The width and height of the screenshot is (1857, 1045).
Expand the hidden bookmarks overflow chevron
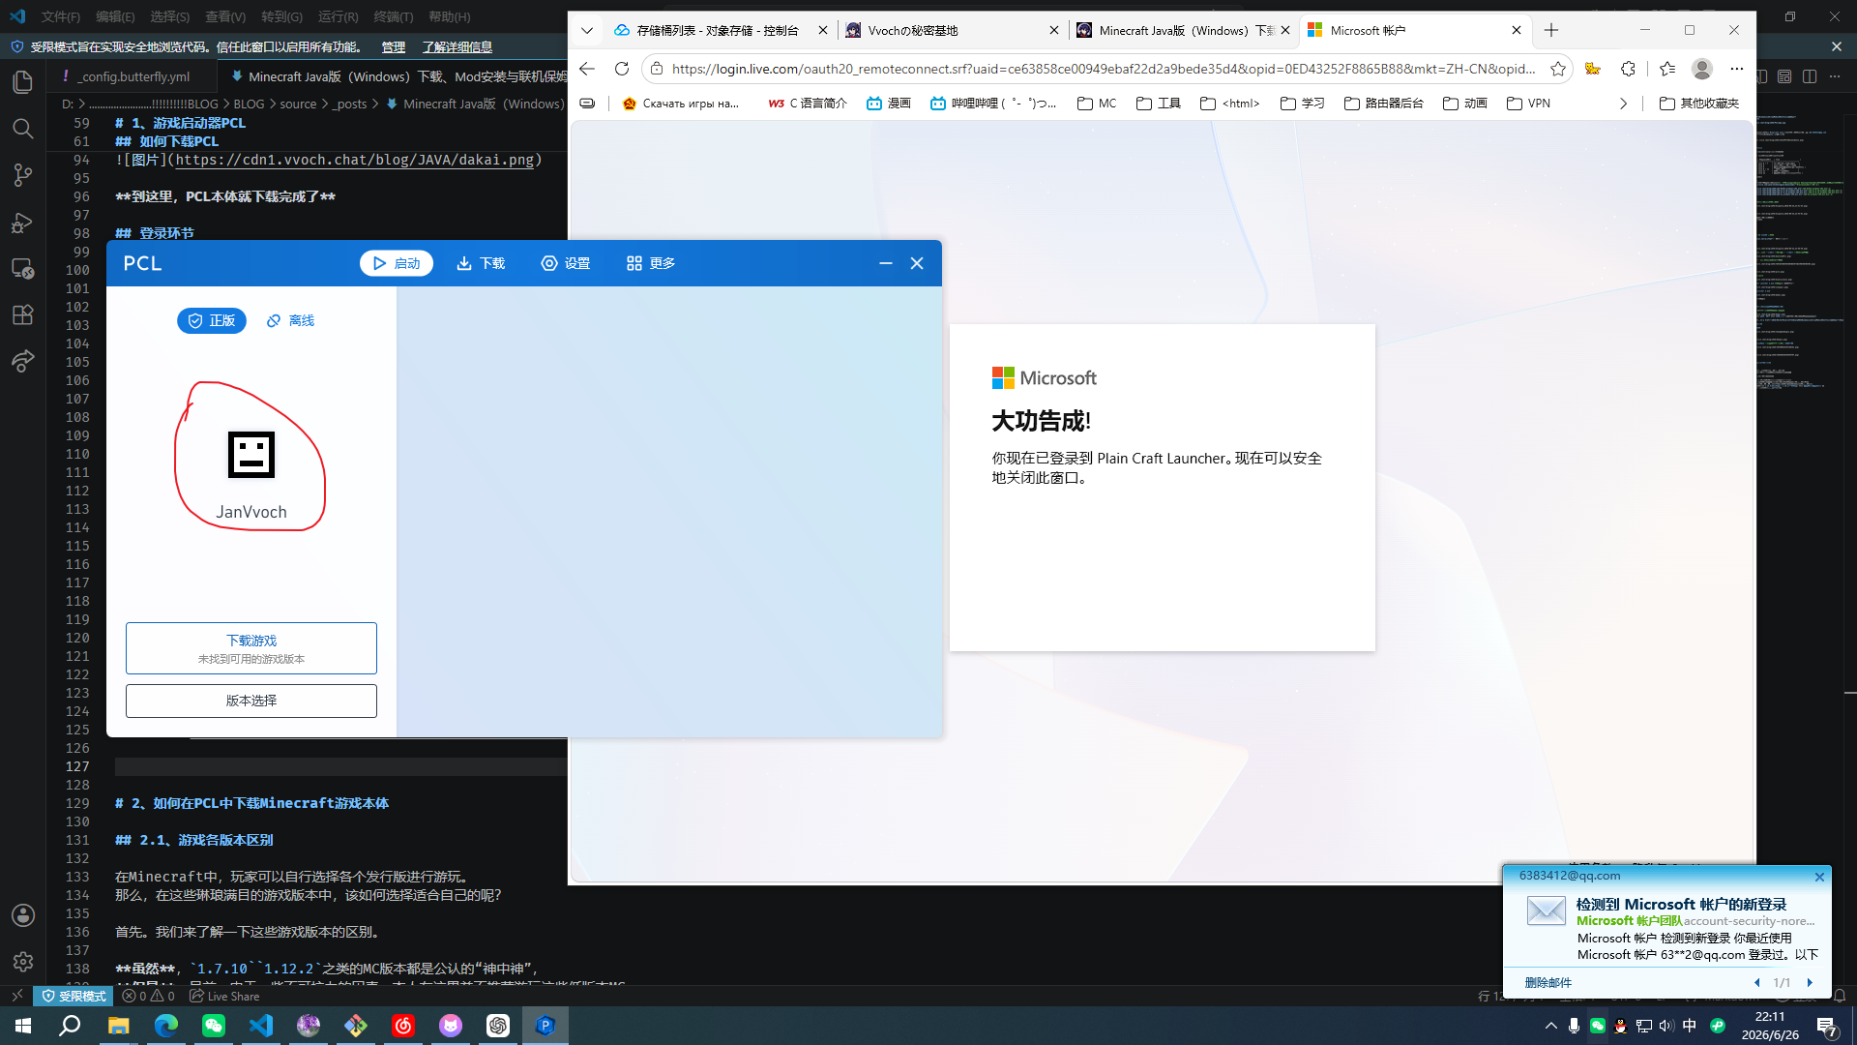click(1623, 104)
